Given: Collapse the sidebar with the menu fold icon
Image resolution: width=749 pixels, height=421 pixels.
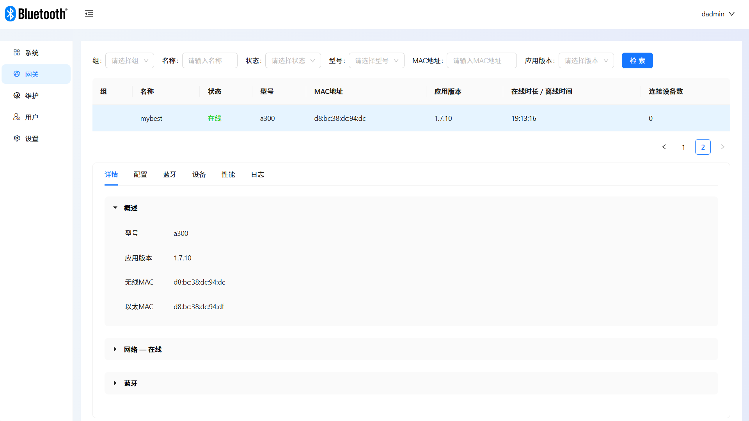Looking at the screenshot, I should pyautogui.click(x=89, y=14).
